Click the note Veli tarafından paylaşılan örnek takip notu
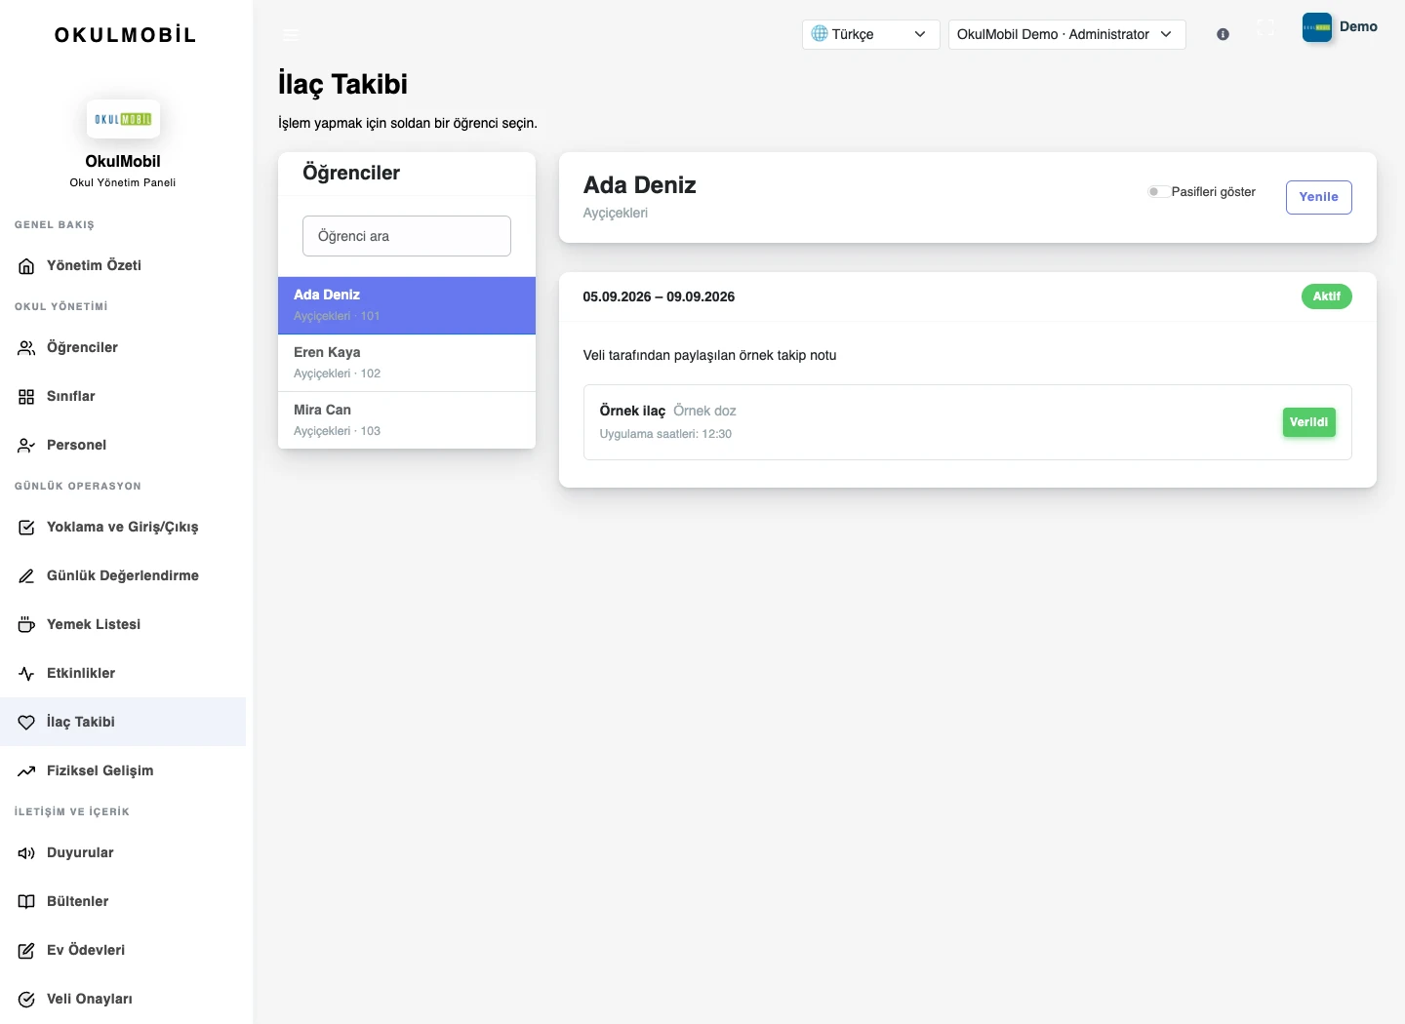 click(709, 355)
